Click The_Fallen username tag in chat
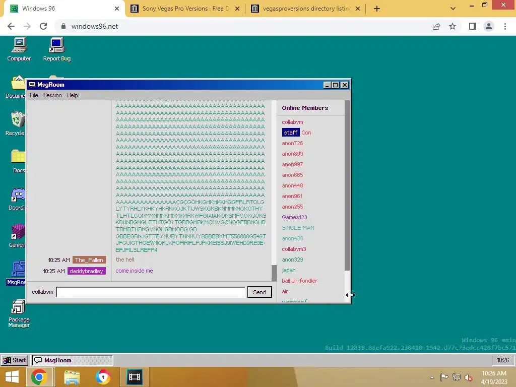 point(89,260)
